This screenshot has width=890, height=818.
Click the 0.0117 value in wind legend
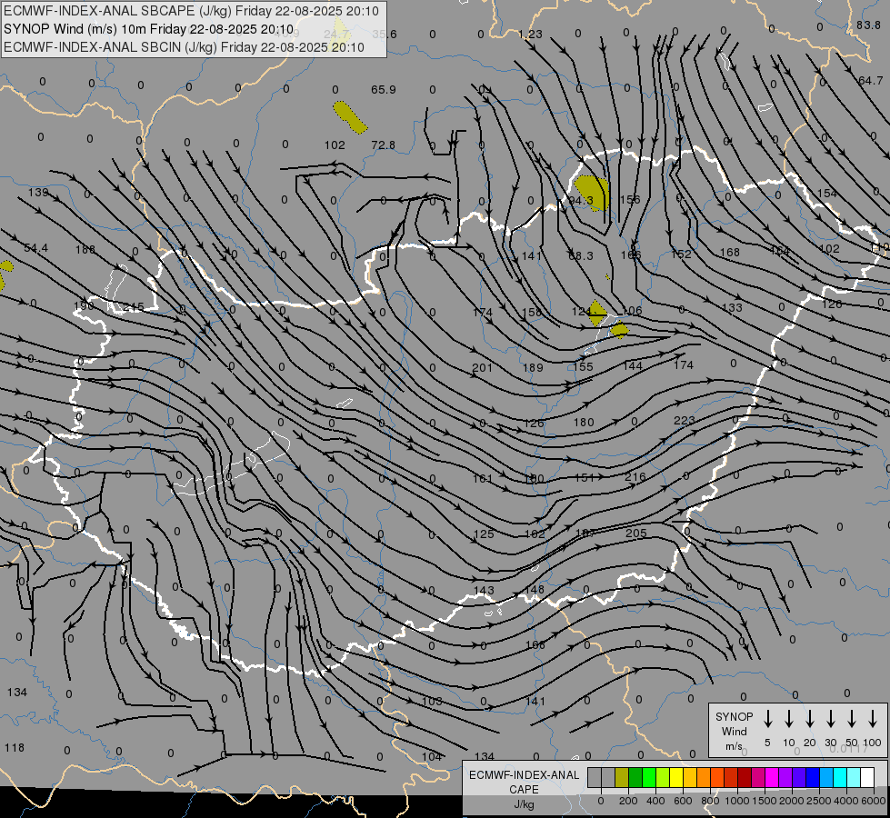[848, 749]
